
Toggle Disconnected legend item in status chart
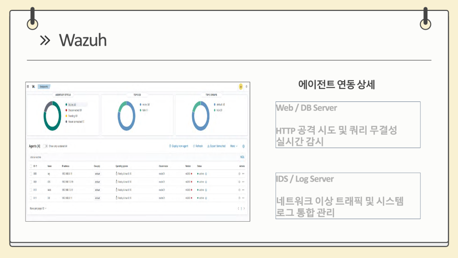pos(74,110)
